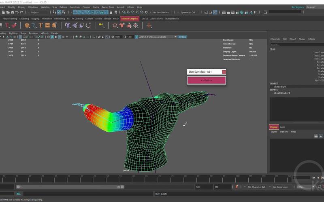
Task: Open the Deform menu
Action: [63, 7]
